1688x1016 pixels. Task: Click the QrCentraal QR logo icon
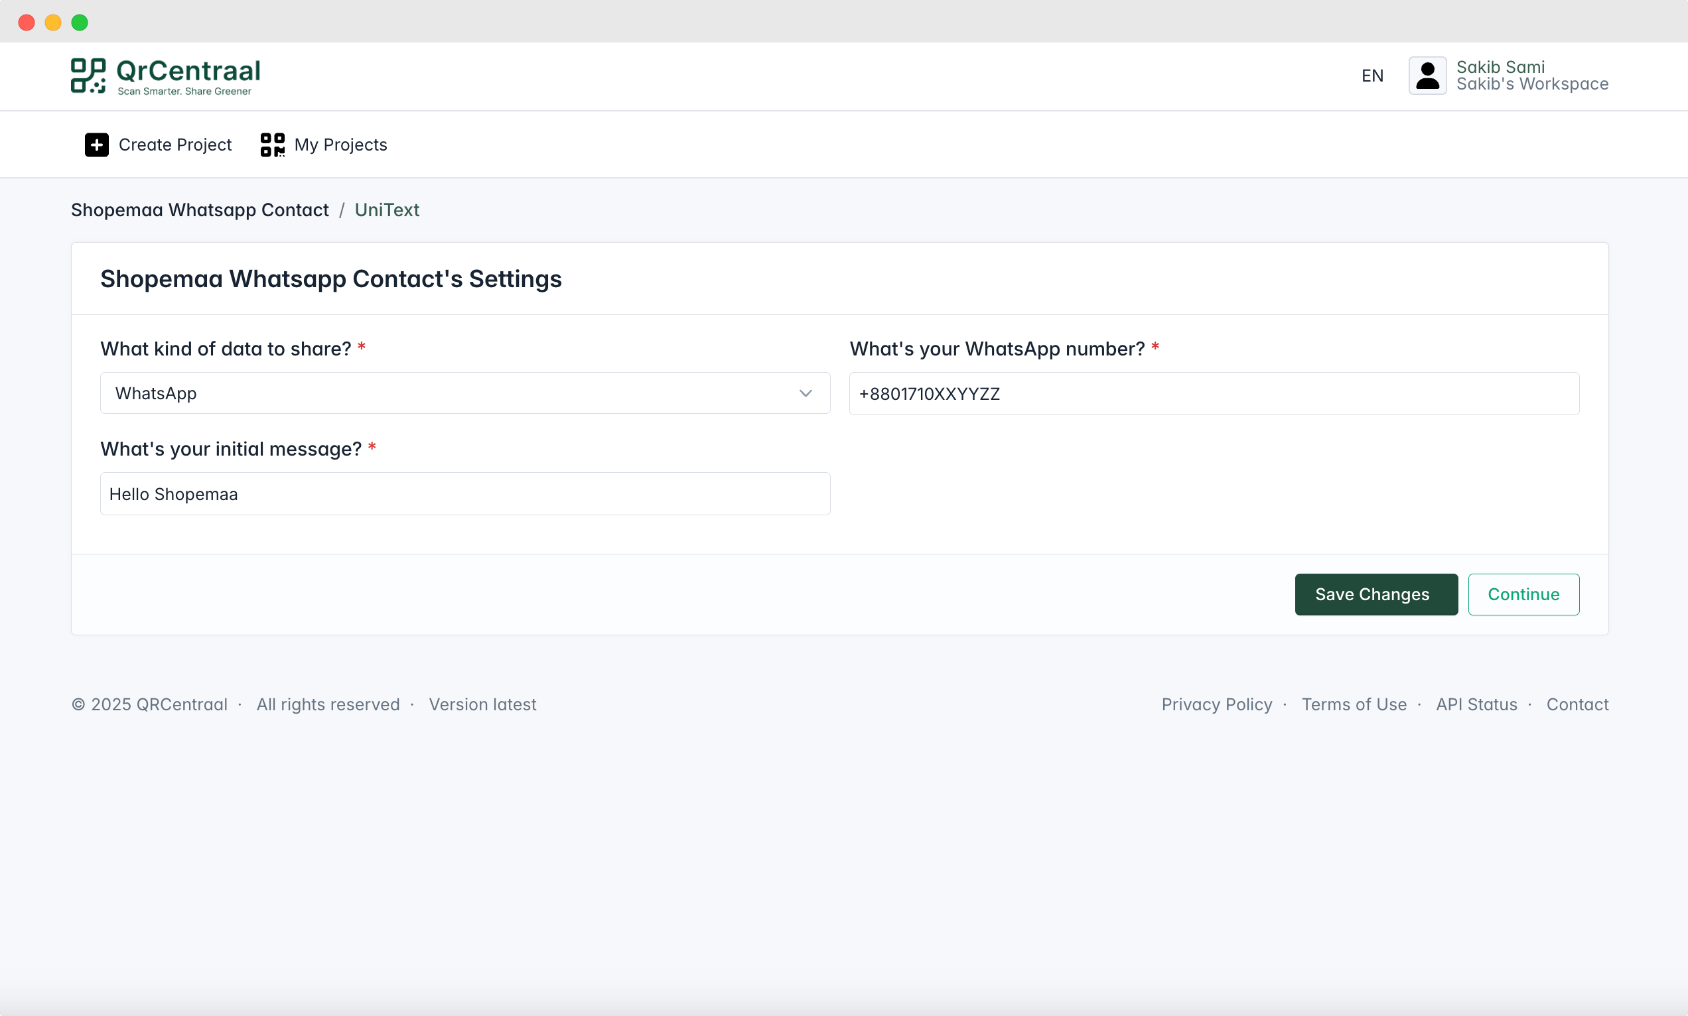[88, 76]
